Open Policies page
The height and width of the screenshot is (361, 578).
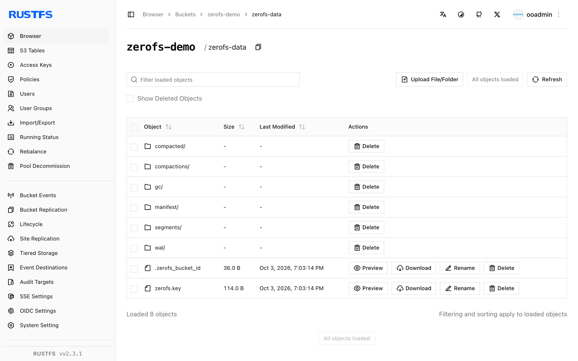click(57, 79)
